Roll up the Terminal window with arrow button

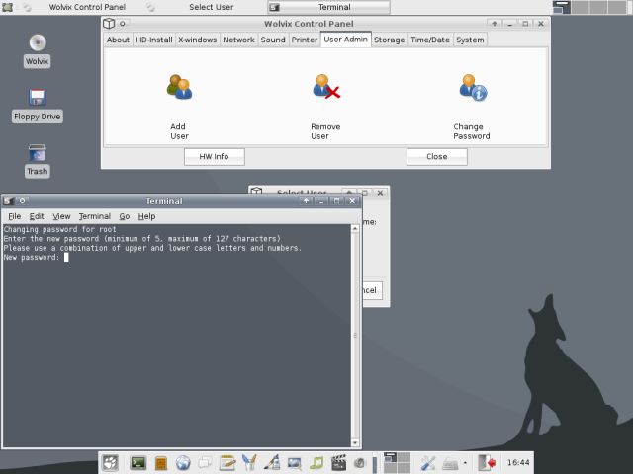[x=306, y=200]
